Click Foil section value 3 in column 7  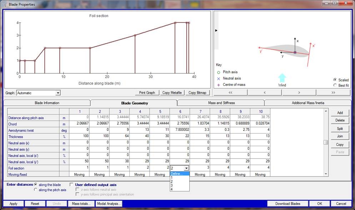[x=200, y=167]
